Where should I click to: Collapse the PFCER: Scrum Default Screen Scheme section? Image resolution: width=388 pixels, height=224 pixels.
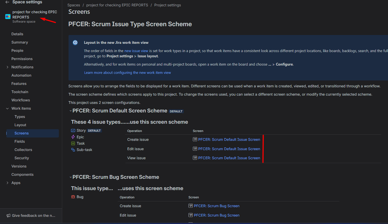pyautogui.click(x=70, y=110)
